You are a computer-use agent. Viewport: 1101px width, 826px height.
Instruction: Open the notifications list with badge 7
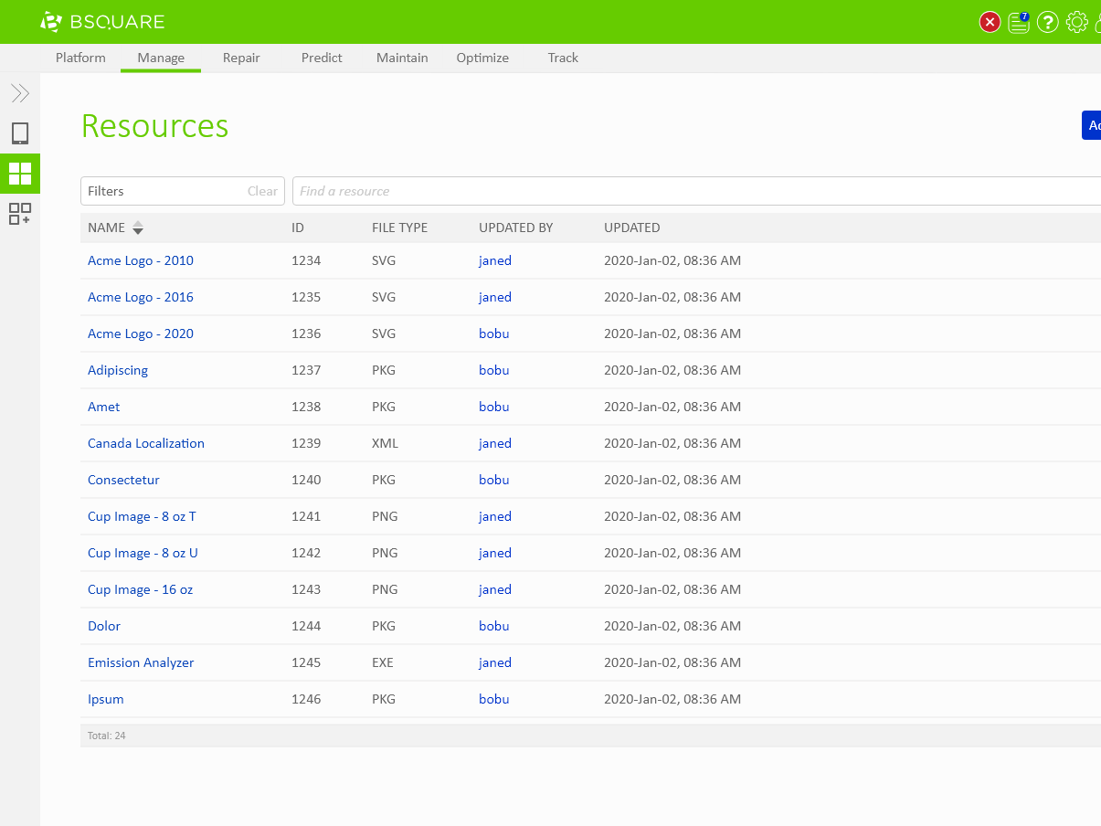click(x=1019, y=22)
